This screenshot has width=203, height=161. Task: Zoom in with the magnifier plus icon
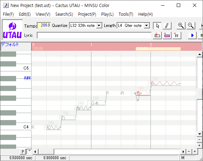pyautogui.click(x=181, y=26)
